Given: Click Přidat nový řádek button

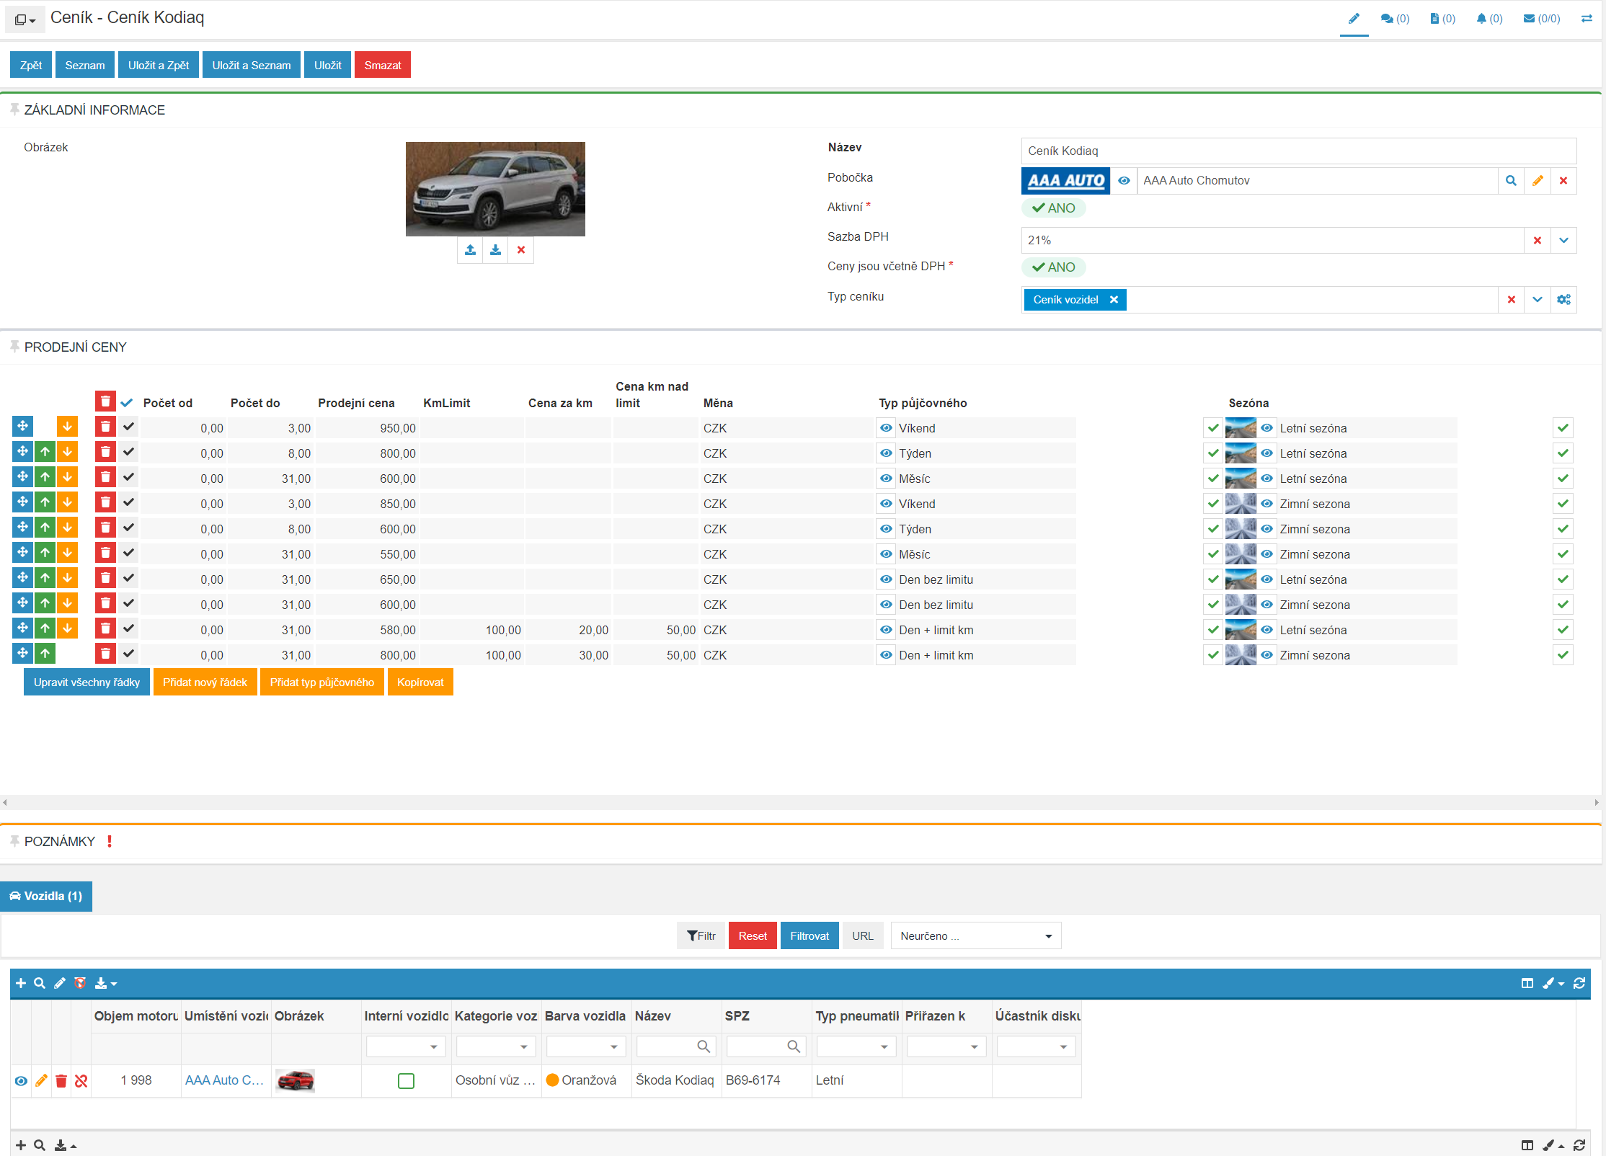Looking at the screenshot, I should (205, 683).
